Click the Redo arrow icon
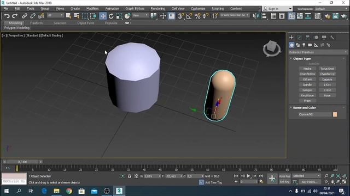Screen dimensions: 350x196 click(15, 16)
